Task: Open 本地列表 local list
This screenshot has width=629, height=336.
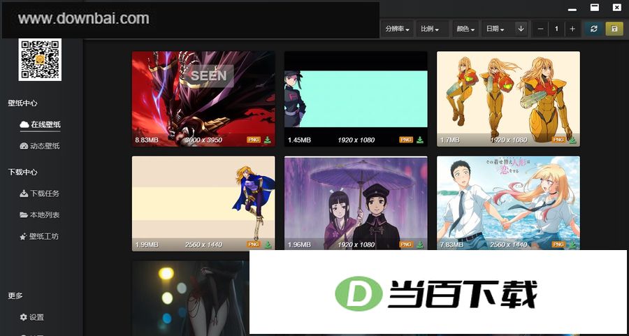Action: 40,215
